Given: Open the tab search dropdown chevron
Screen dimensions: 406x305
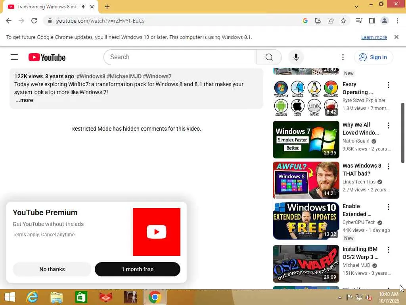Looking at the screenshot, I should point(356,7).
